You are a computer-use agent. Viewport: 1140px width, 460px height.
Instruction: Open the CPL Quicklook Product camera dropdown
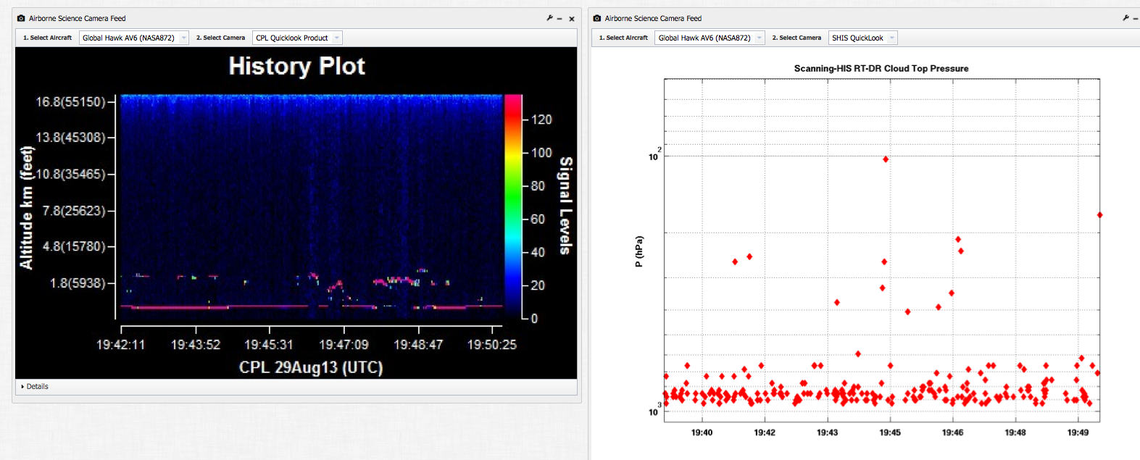tap(296, 38)
